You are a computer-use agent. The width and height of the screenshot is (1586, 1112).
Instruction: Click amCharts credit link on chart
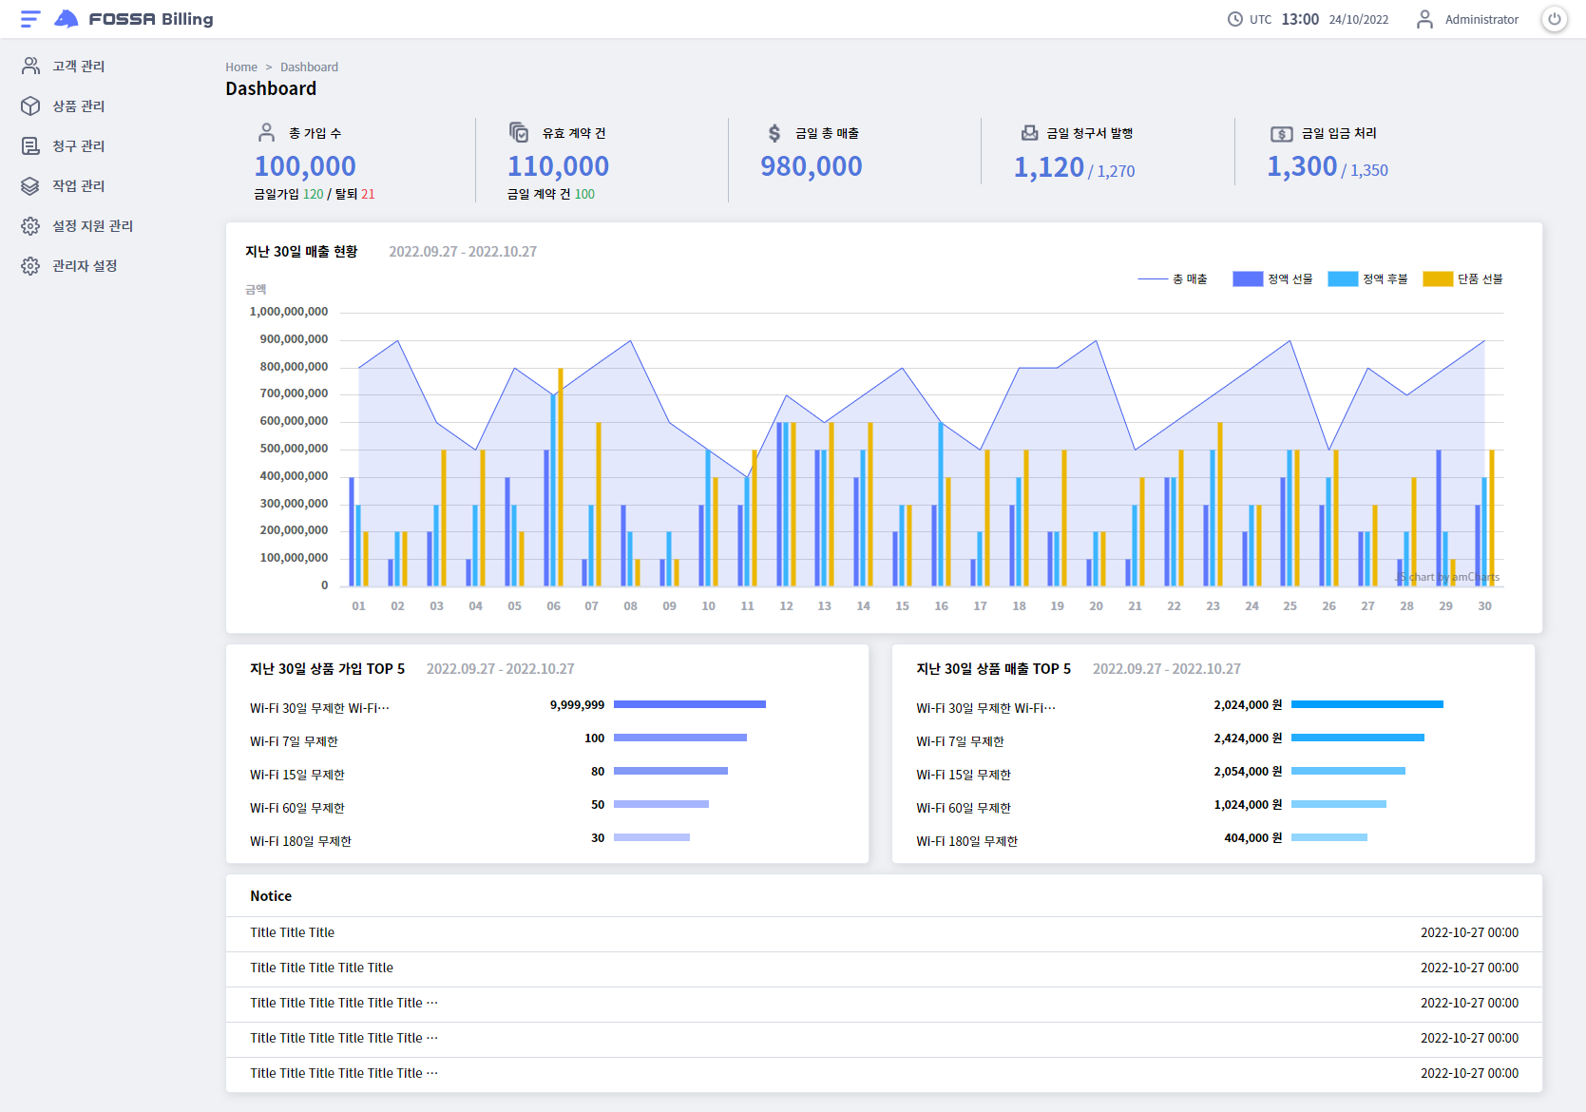(1448, 577)
